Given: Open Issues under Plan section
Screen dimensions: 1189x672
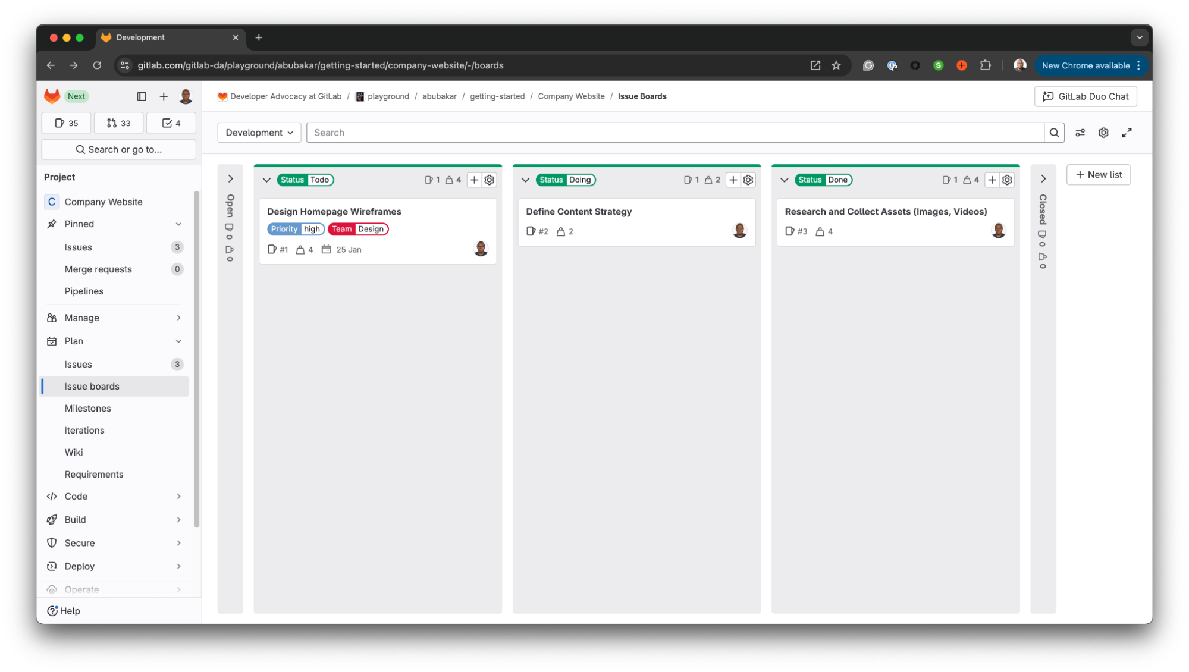Looking at the screenshot, I should [79, 363].
